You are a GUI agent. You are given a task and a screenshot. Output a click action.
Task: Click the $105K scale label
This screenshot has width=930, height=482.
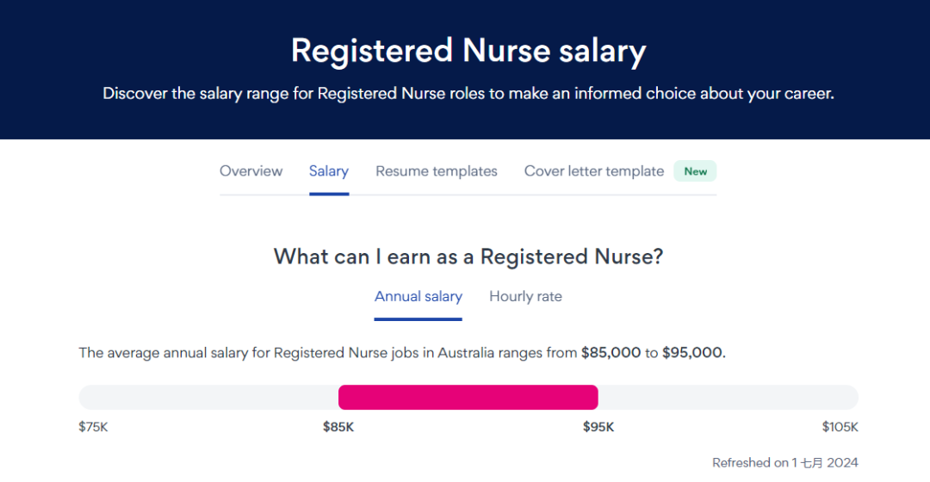840,427
